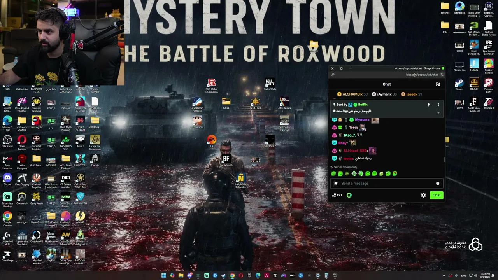
Task: Click the Kick chat address bar URL
Action: pyautogui.click(x=422, y=75)
